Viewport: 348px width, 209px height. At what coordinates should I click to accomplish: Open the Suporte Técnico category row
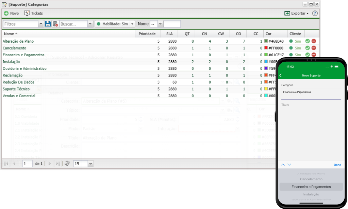16,89
